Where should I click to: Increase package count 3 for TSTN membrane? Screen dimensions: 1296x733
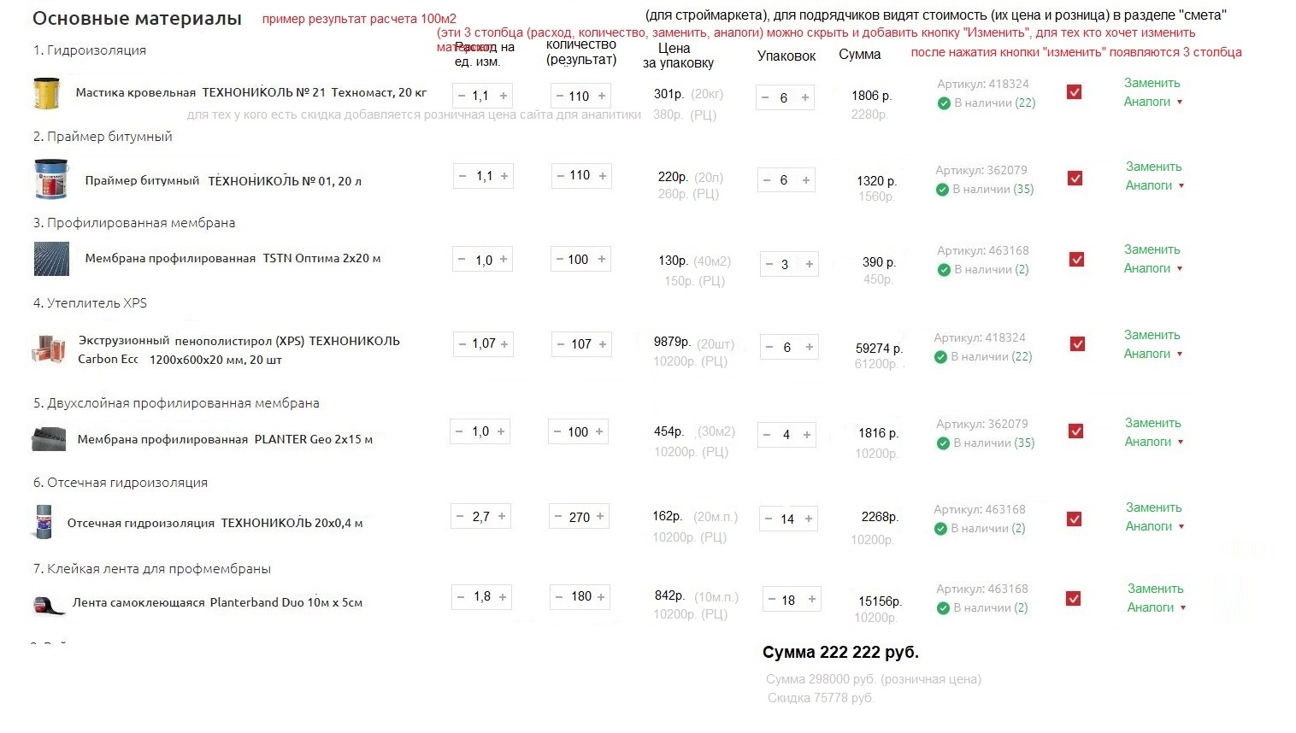coord(809,264)
